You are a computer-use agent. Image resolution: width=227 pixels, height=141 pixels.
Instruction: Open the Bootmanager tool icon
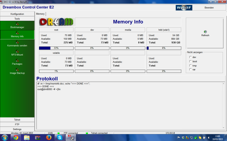click(17, 24)
